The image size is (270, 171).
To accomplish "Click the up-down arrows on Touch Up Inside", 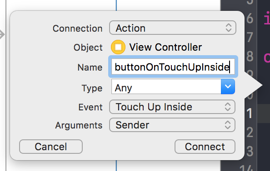I will (x=228, y=107).
